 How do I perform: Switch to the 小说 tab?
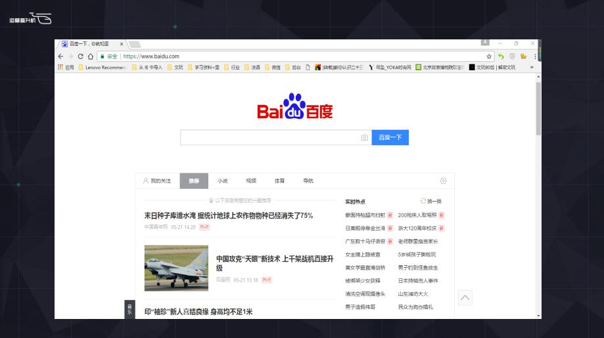[x=222, y=180]
